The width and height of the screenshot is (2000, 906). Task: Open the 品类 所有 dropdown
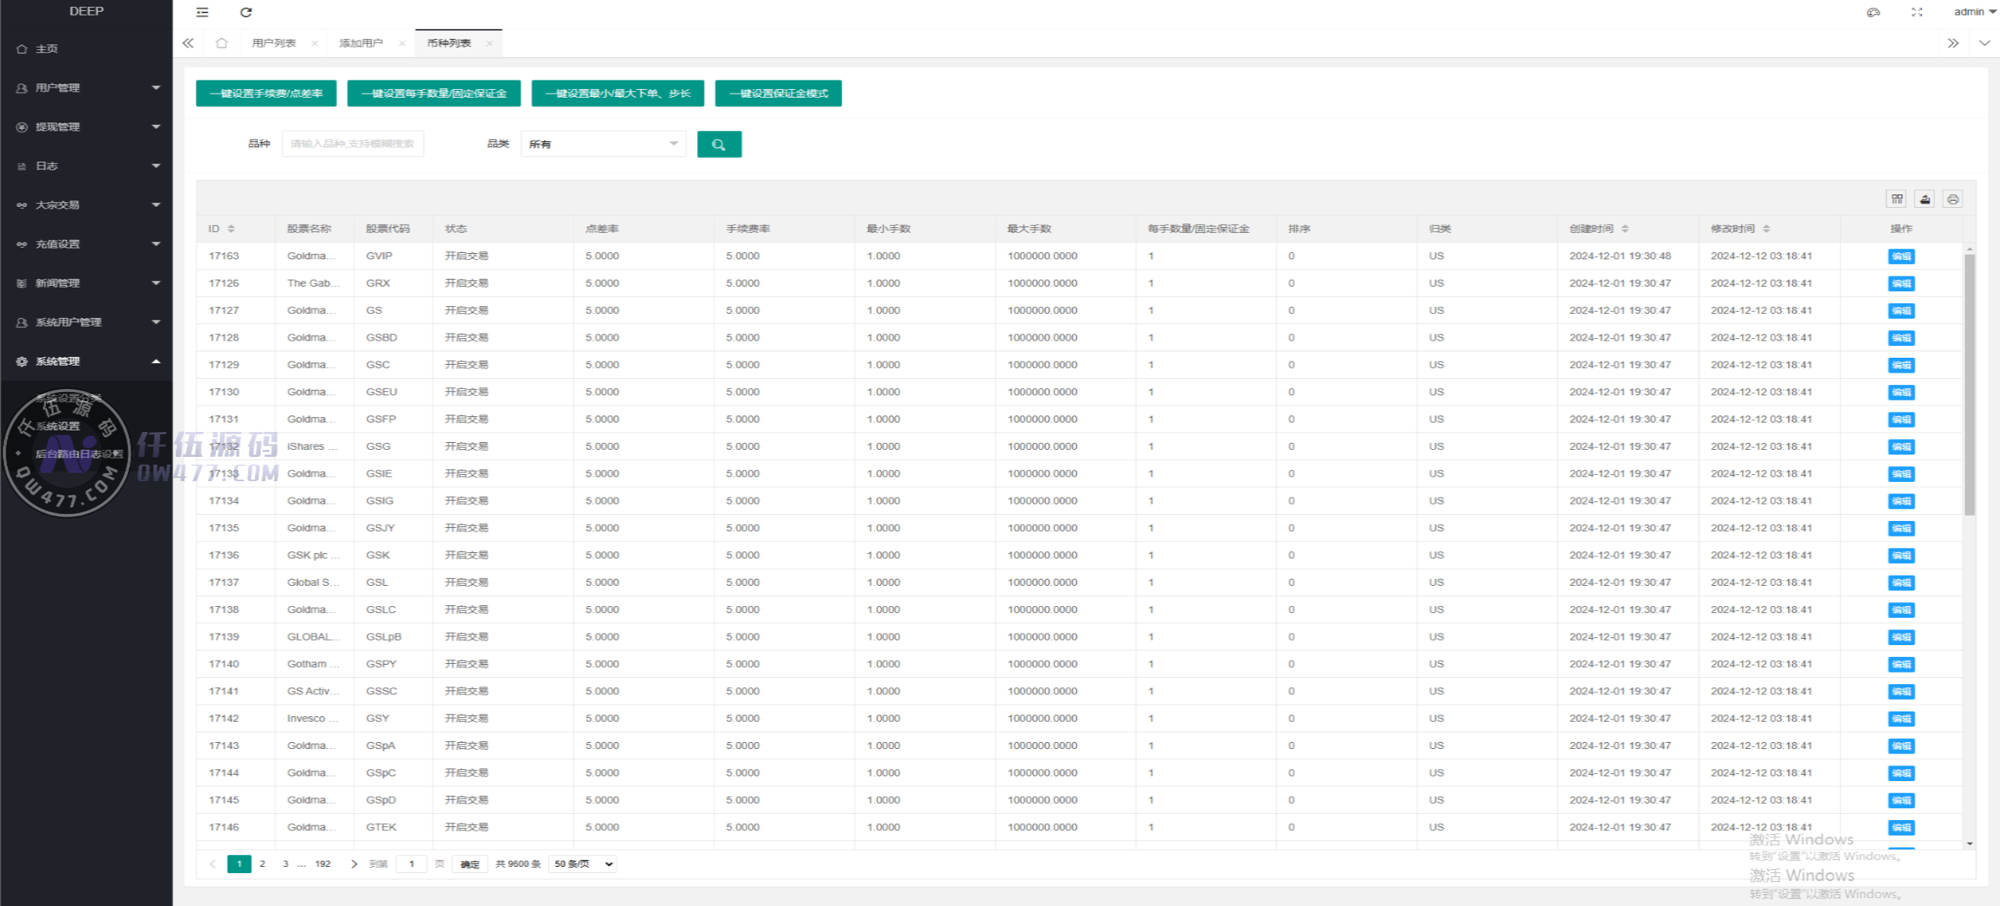[x=603, y=144]
